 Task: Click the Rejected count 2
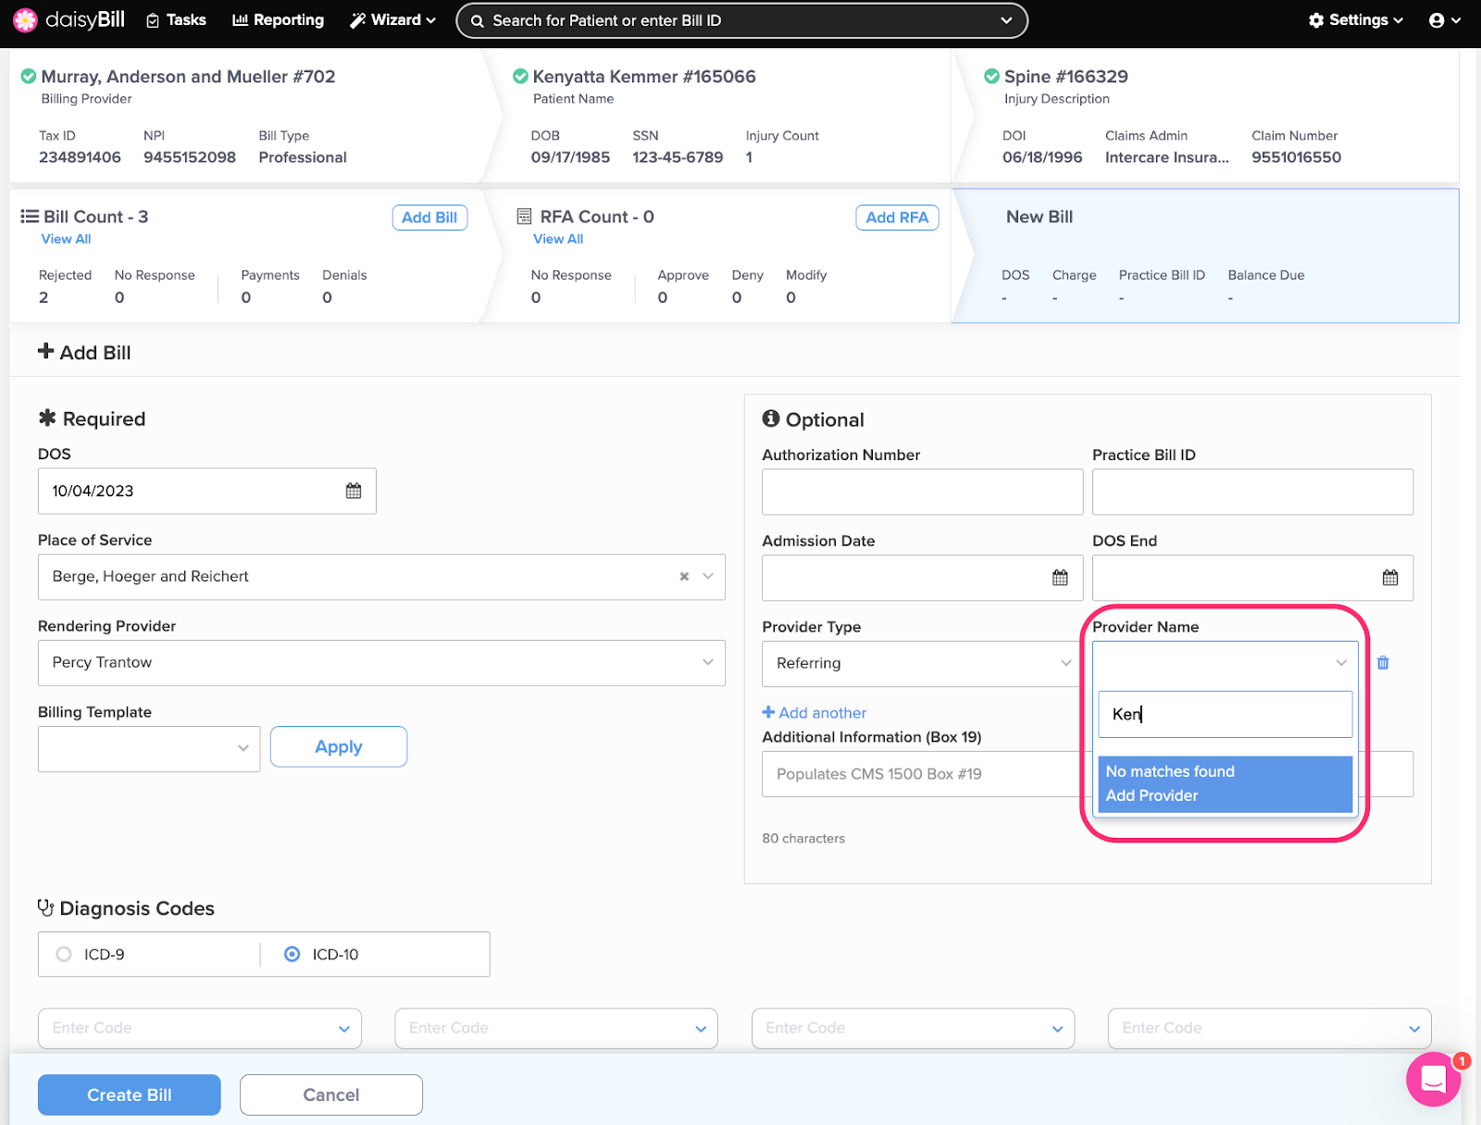point(44,297)
